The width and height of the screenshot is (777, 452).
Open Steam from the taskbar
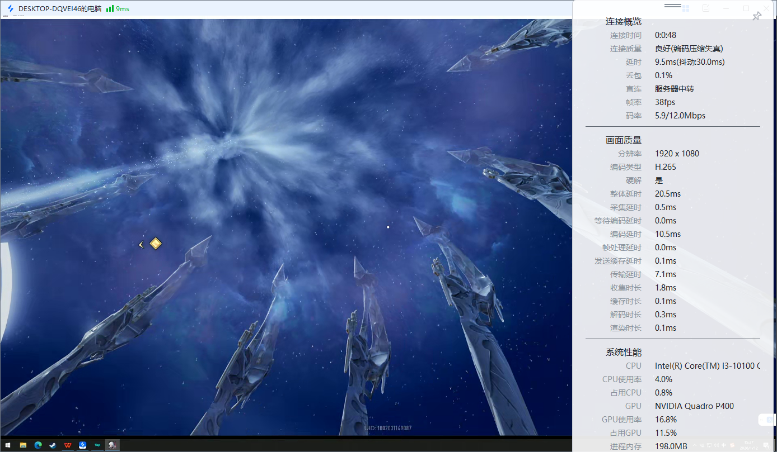pos(53,445)
